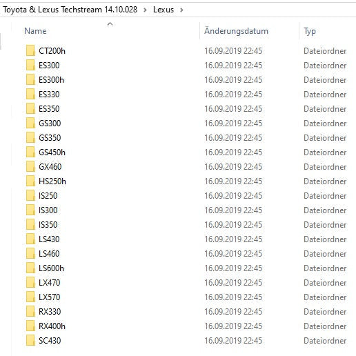Select the GS350 folder name
Viewport: 356px width, 356px height.
coord(50,138)
